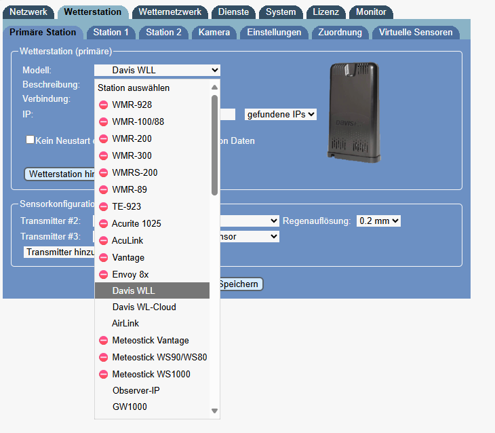
Task: Click the red icon beside Envoy 8x
Action: 103,274
